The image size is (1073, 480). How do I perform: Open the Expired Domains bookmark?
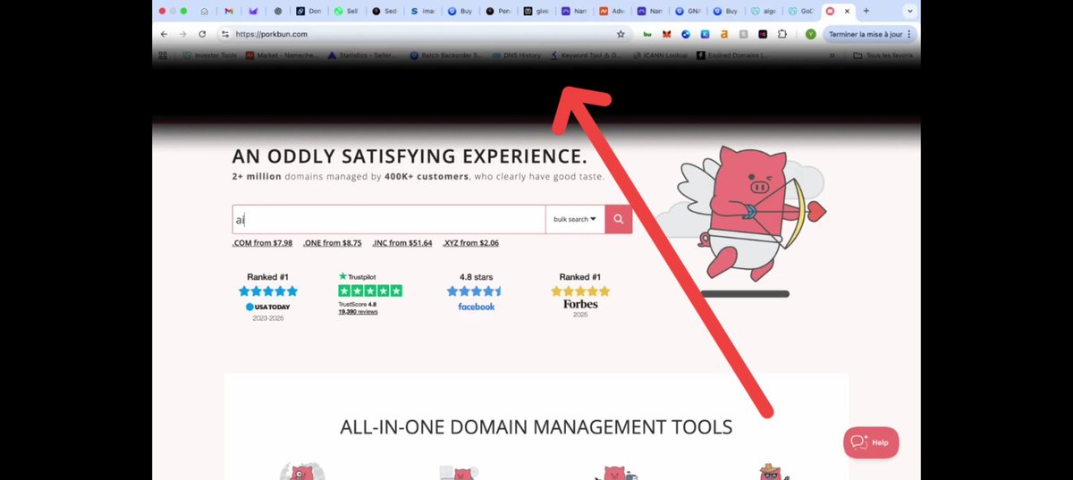pyautogui.click(x=732, y=55)
